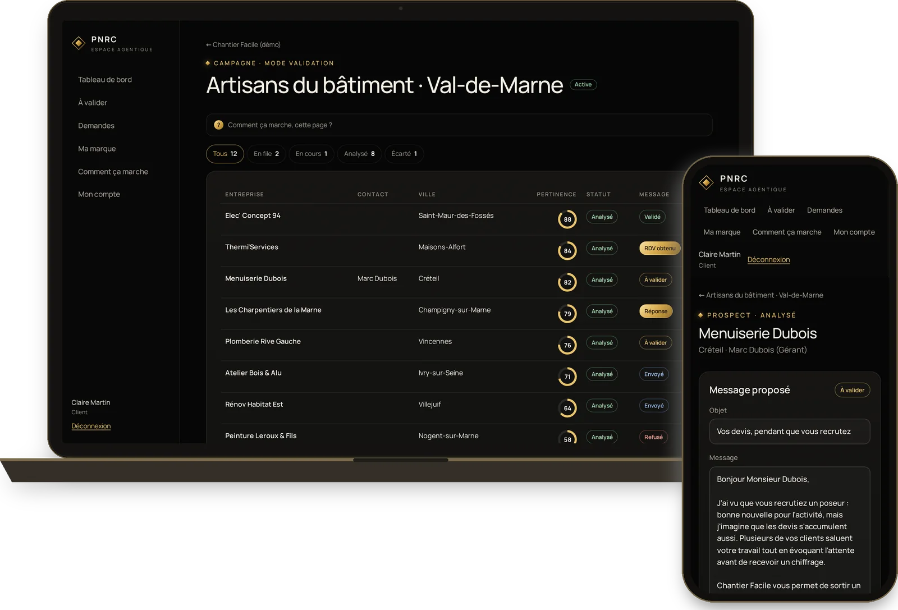This screenshot has width=898, height=610.
Task: Click the pertinence score 88 ring
Action: tap(567, 219)
